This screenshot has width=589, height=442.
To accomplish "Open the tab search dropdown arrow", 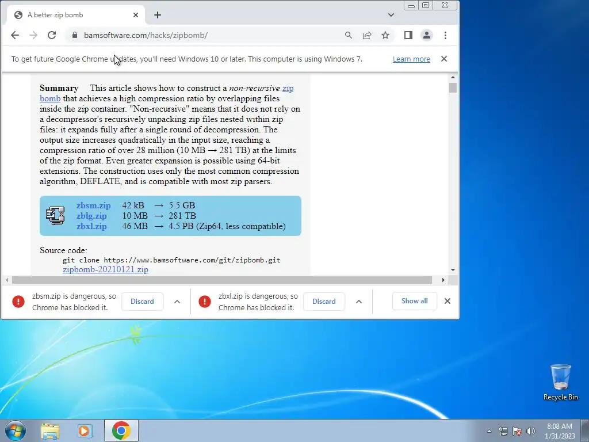I will (x=391, y=15).
